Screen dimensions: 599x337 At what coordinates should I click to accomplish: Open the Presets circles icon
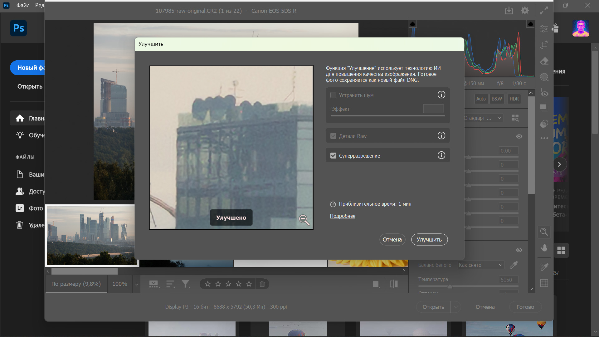click(x=544, y=124)
